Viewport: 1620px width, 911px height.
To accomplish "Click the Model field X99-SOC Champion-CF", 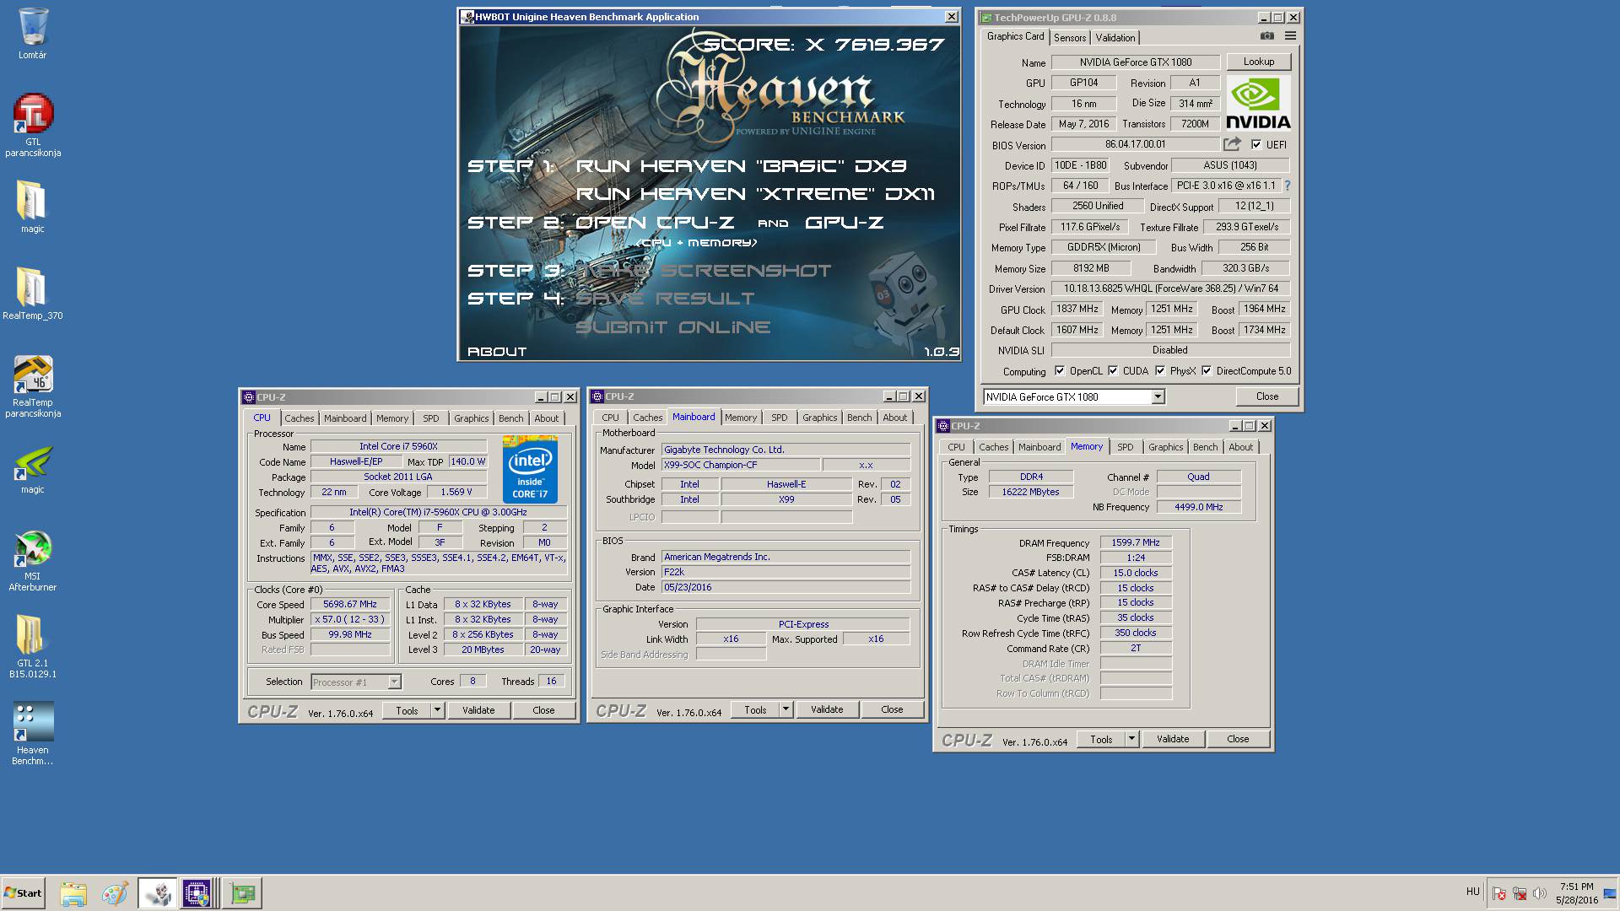I will (740, 465).
